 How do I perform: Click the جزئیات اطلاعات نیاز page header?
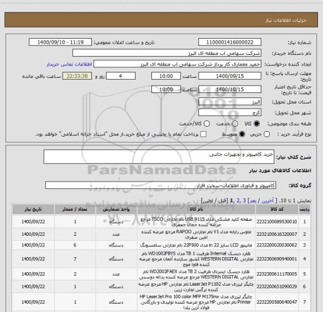[x=286, y=20]
